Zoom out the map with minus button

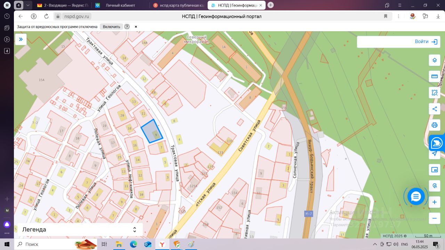tap(434, 218)
